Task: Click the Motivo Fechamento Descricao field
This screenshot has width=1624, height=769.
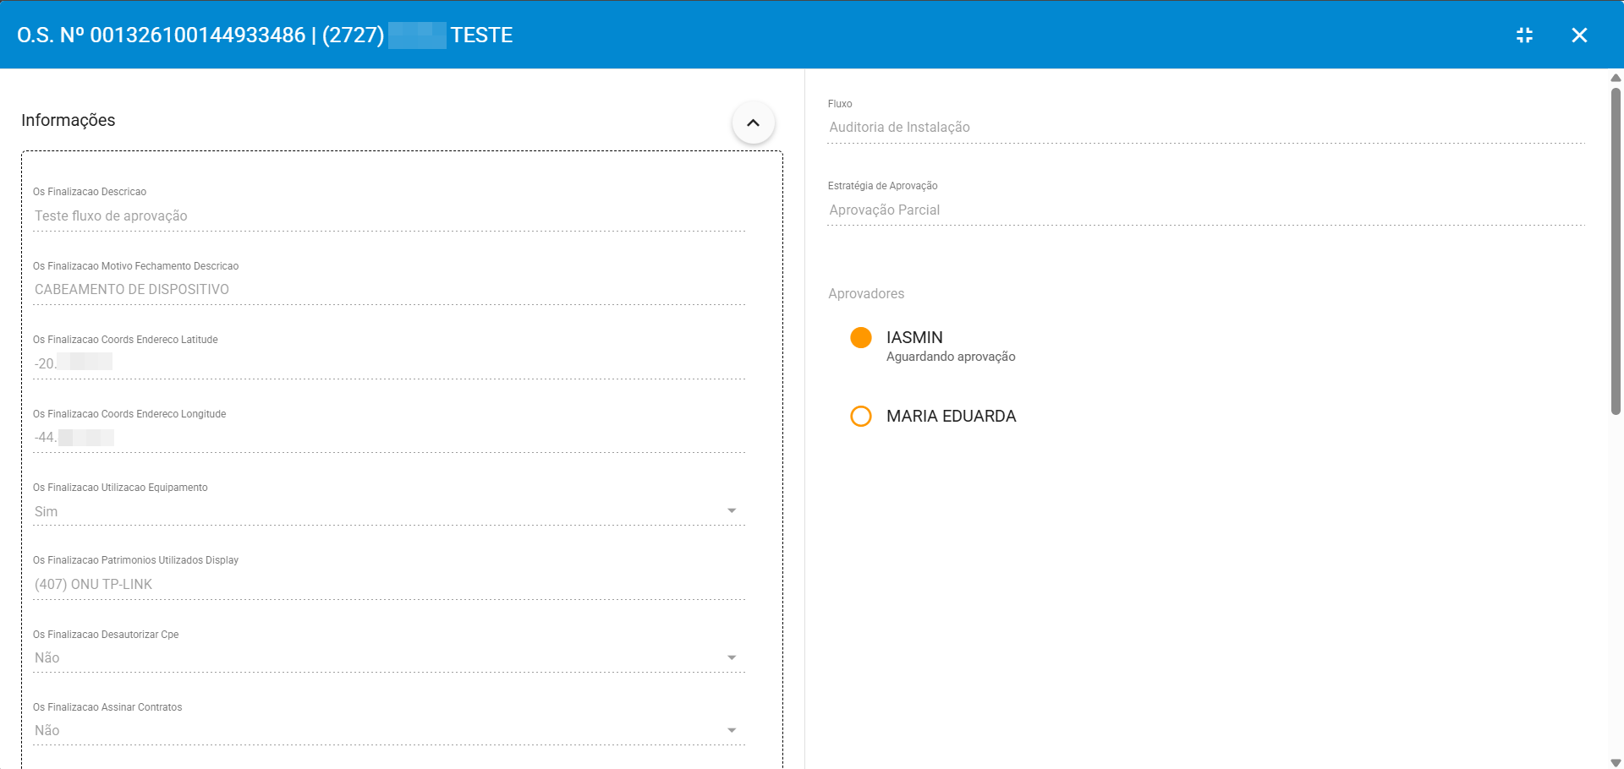Action: [x=389, y=290]
